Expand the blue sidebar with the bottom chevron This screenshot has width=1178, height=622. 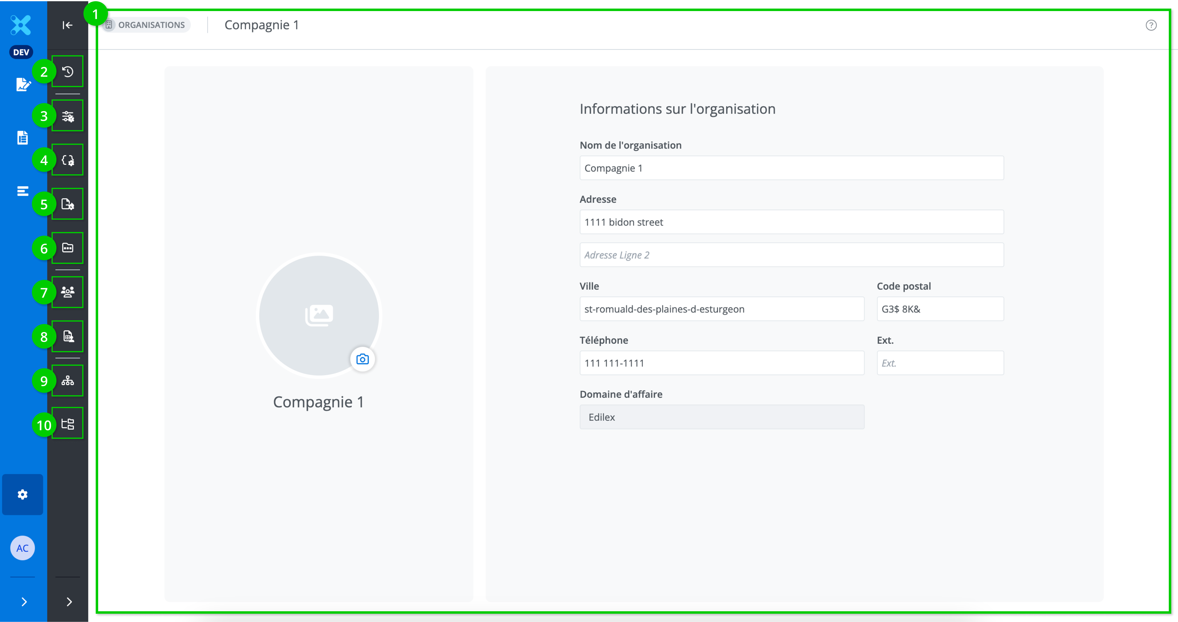(x=24, y=602)
